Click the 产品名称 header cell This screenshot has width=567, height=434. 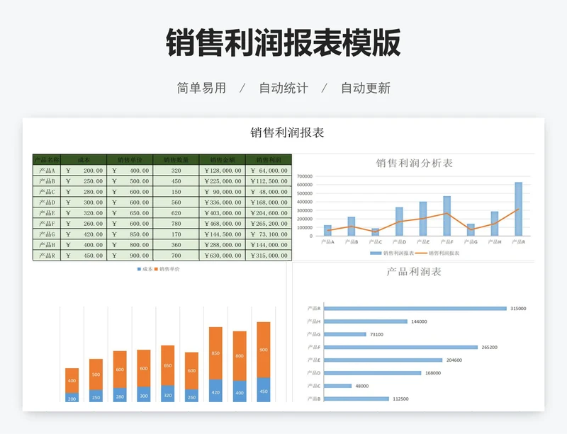click(x=47, y=160)
